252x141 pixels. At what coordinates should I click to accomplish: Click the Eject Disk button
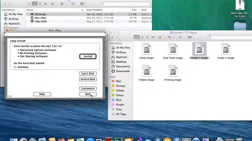click(x=88, y=74)
